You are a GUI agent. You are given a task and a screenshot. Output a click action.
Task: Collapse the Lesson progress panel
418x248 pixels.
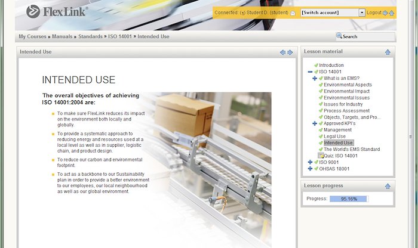(x=388, y=186)
